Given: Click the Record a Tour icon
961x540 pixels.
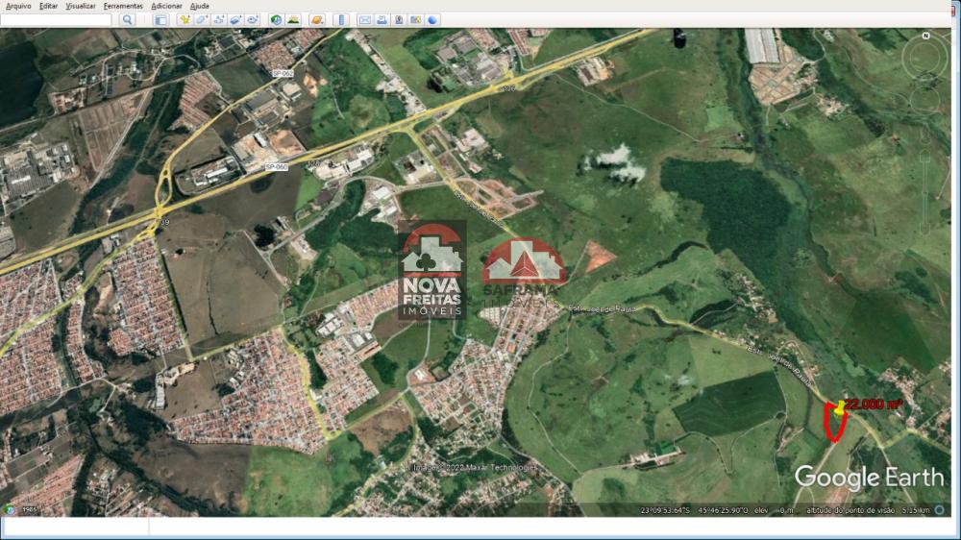Looking at the screenshot, I should 253,19.
